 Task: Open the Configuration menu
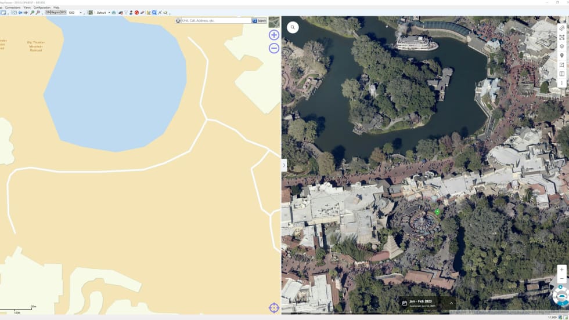click(x=42, y=8)
